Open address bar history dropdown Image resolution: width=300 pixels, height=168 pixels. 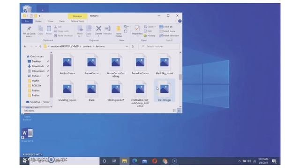(x=127, y=47)
